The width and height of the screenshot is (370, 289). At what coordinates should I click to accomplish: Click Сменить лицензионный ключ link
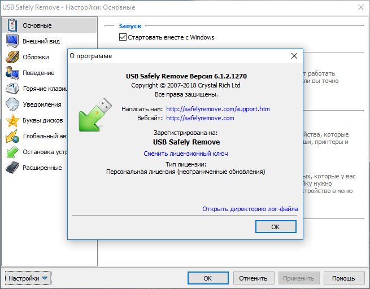186,154
